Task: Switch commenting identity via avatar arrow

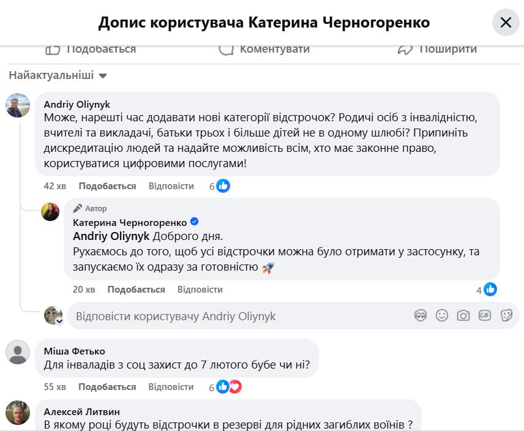Action: click(x=59, y=321)
